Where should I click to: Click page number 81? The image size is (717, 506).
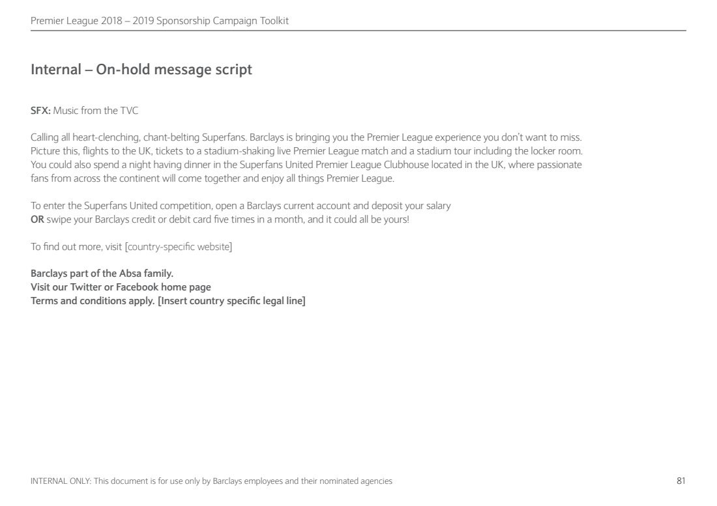click(x=680, y=481)
